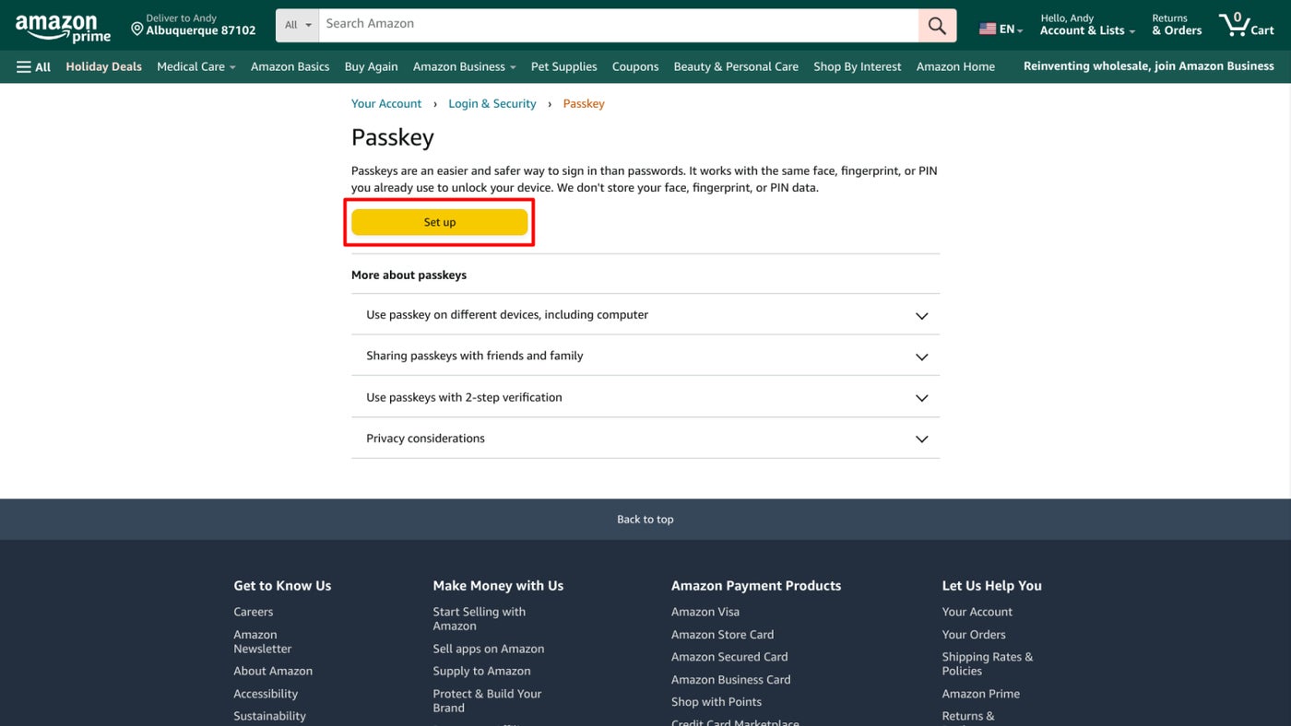The height and width of the screenshot is (726, 1291).
Task: Open the Accessibility footer link
Action: click(x=266, y=694)
